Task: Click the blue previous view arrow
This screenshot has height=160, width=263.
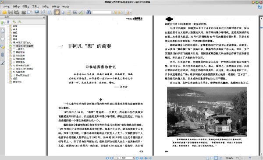Action: coord(146,158)
